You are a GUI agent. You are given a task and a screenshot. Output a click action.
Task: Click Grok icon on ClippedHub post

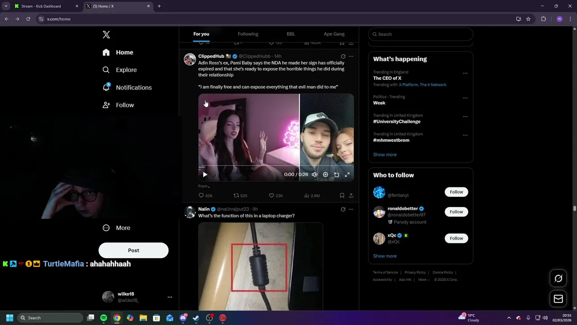coord(343,56)
